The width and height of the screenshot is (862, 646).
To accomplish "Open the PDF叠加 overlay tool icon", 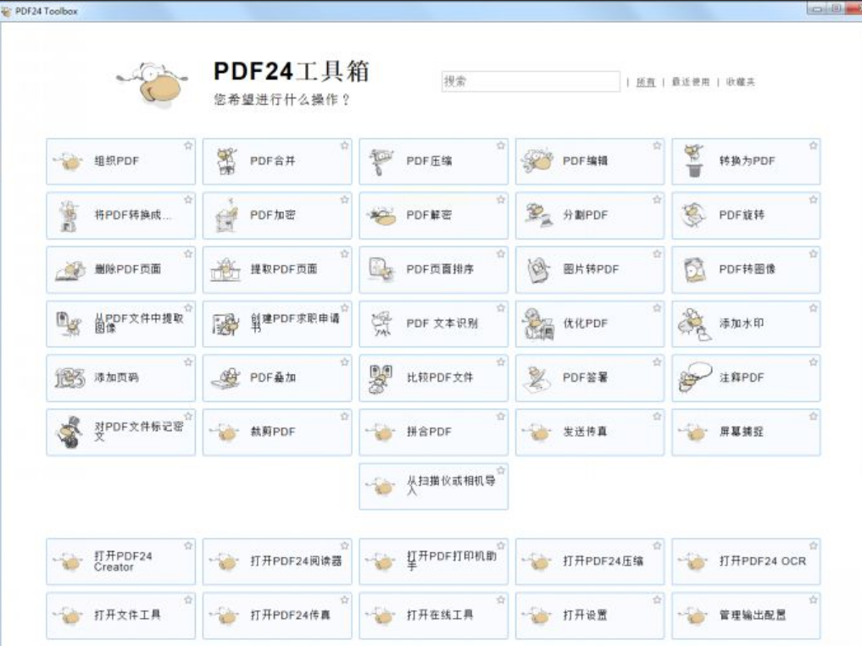I will (225, 378).
